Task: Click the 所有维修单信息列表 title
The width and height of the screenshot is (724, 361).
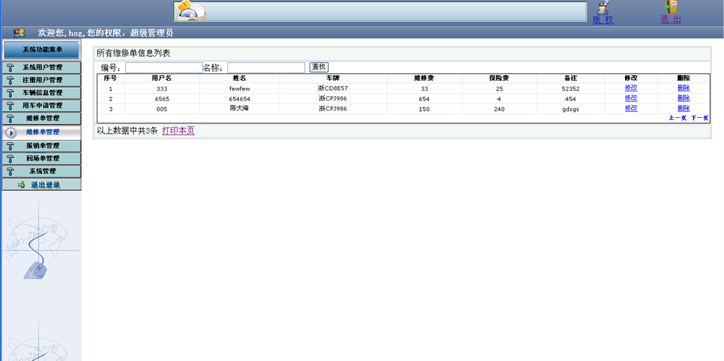Action: [x=133, y=53]
